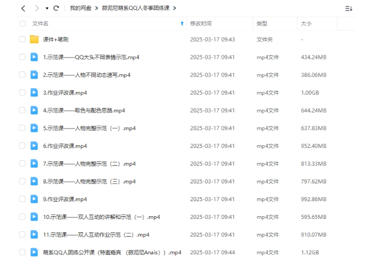This screenshot has height=261, width=372.
Task: Open file 2.示范课——人物不同动态速写.mp4
Action: click(86, 75)
